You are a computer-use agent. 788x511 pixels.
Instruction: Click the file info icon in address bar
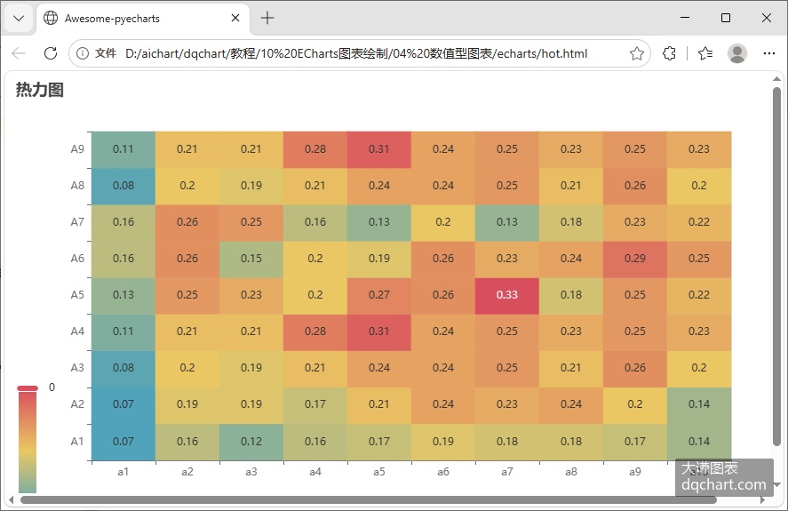[83, 53]
